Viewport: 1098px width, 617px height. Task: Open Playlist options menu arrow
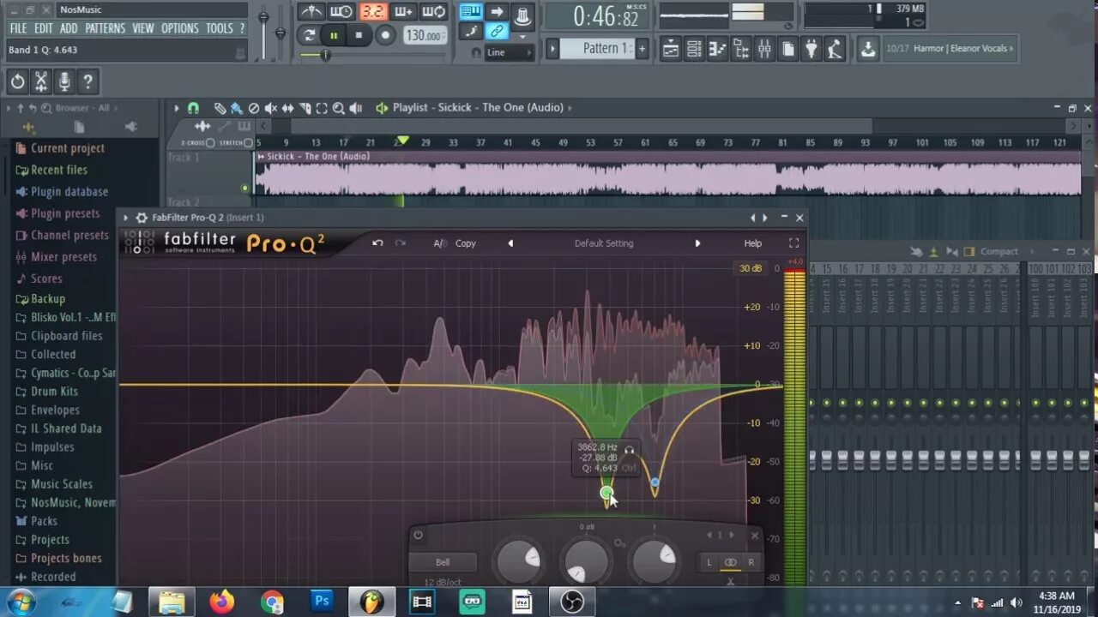[177, 108]
